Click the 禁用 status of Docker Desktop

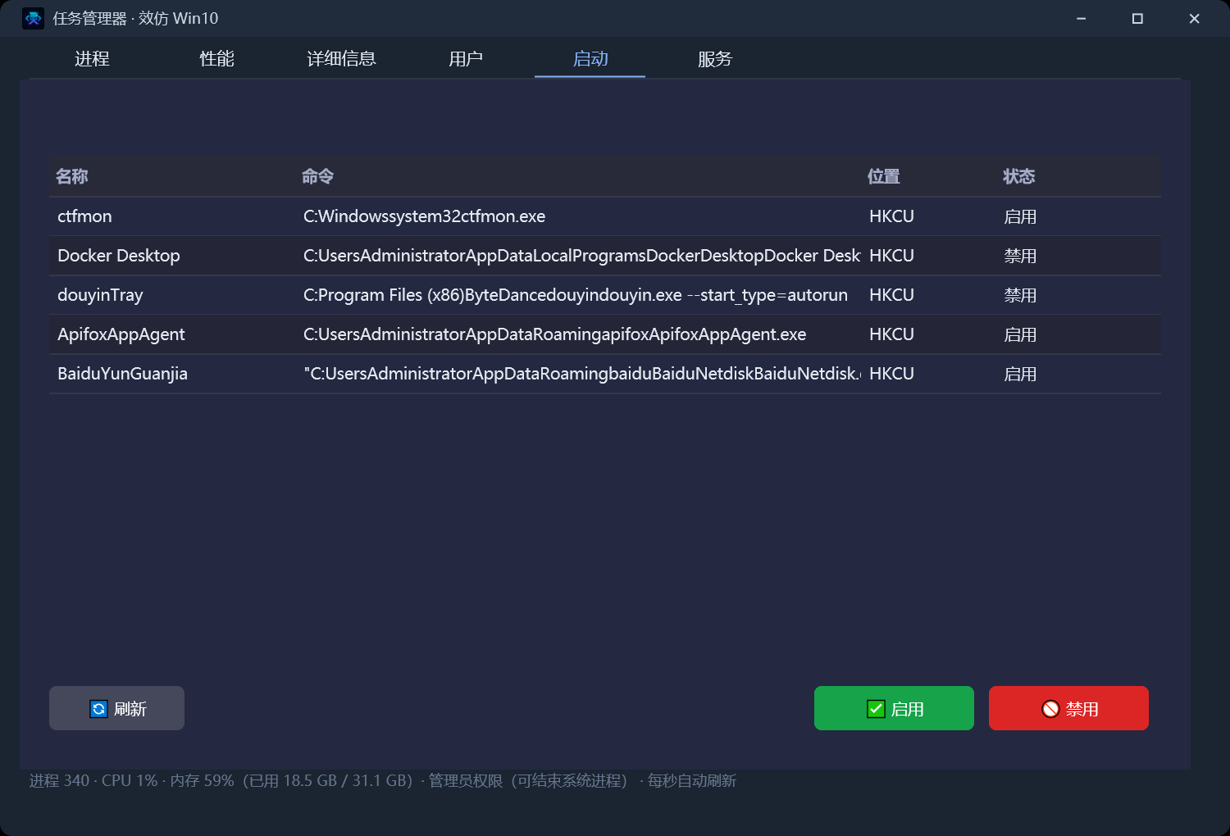coord(1021,256)
